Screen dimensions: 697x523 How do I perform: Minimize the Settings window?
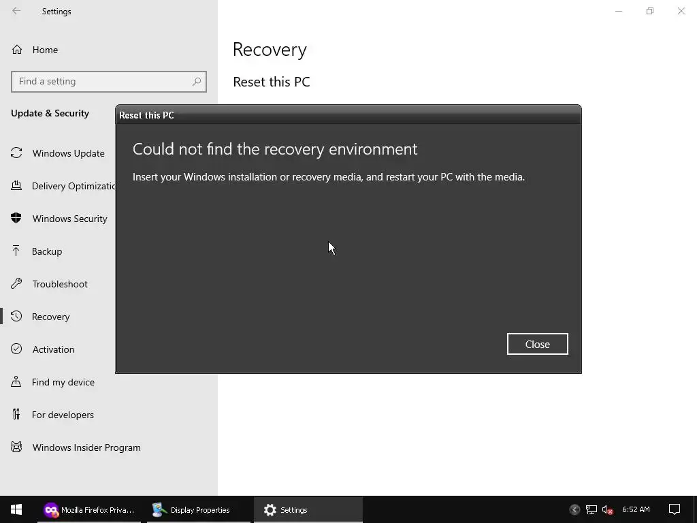click(x=619, y=11)
